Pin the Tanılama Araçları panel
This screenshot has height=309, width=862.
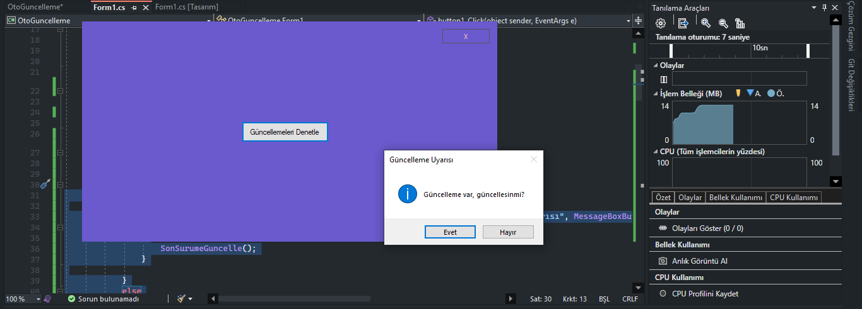[x=824, y=8]
